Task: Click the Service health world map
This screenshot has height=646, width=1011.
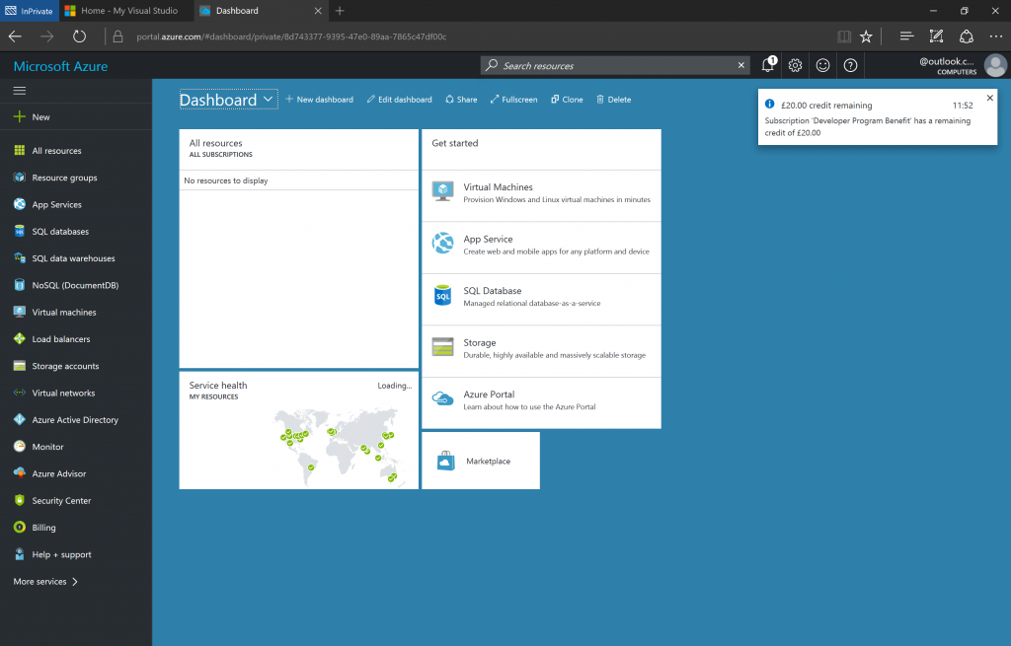Action: pyautogui.click(x=338, y=446)
